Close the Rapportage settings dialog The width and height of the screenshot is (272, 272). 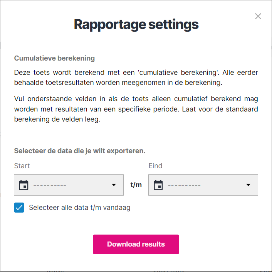coord(258,16)
